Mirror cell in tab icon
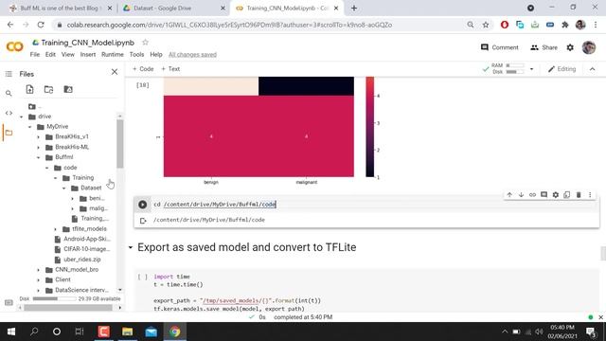Screen dimensions: 606x341 567,195
